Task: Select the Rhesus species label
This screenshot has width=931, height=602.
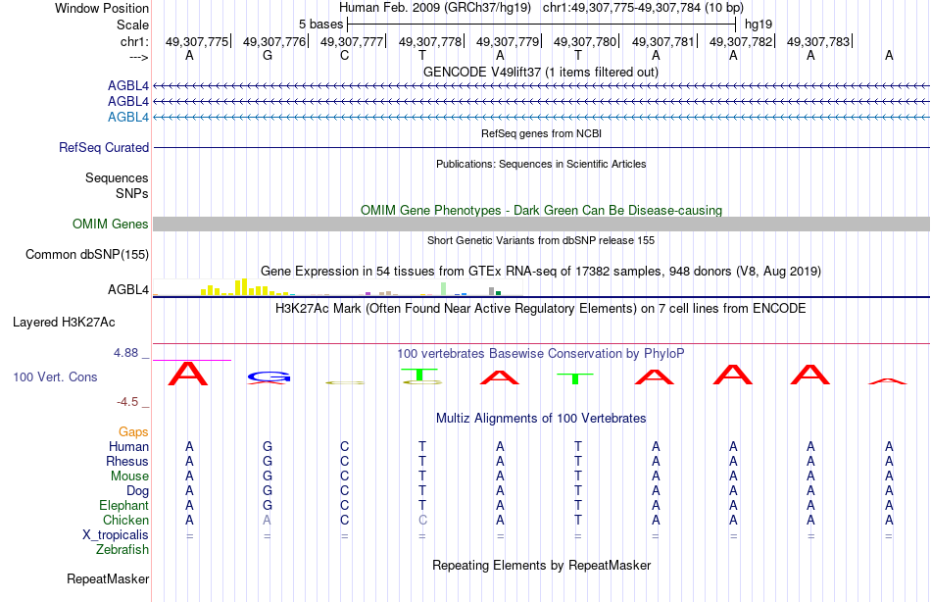Action: [x=127, y=461]
